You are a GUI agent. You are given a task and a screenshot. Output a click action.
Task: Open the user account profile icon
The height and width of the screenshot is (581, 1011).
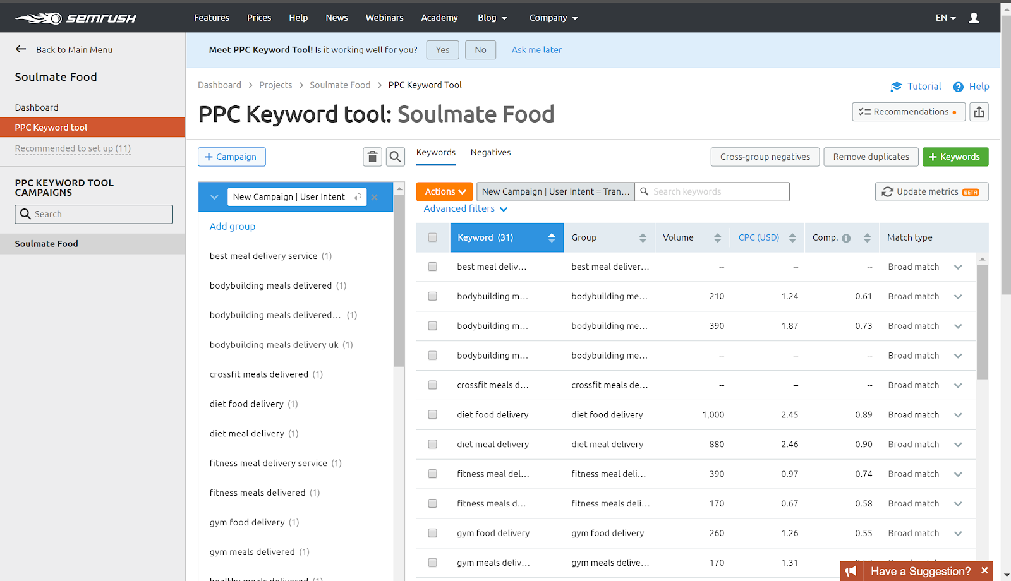coord(974,18)
